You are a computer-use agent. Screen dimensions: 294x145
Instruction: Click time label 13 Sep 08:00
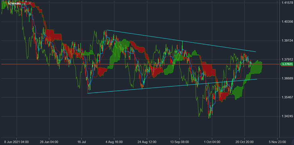179,142
